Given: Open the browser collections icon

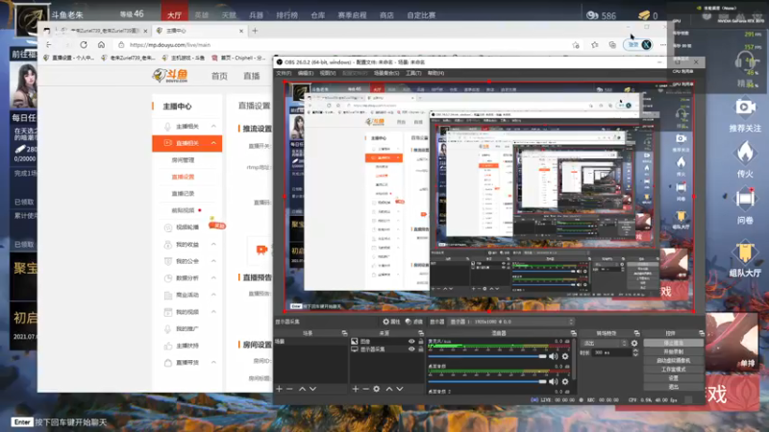Looking at the screenshot, I should (x=612, y=44).
